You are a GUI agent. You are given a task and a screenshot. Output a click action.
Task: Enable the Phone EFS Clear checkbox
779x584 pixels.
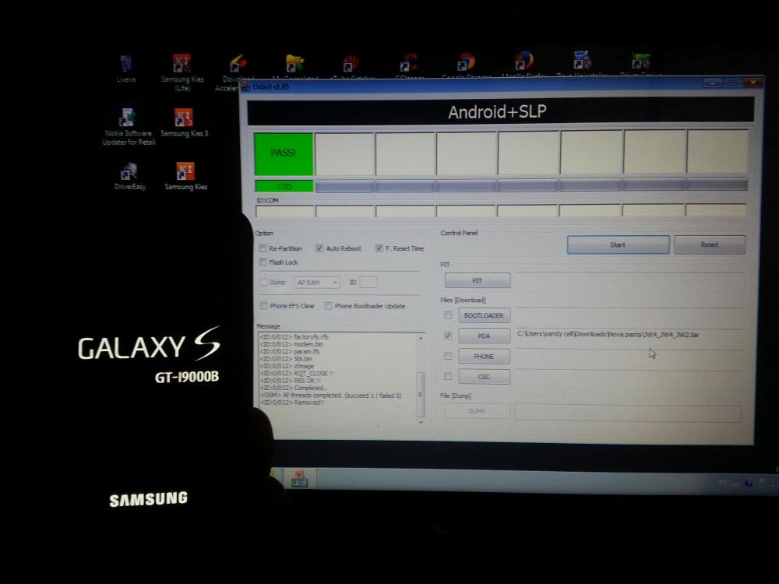point(263,306)
